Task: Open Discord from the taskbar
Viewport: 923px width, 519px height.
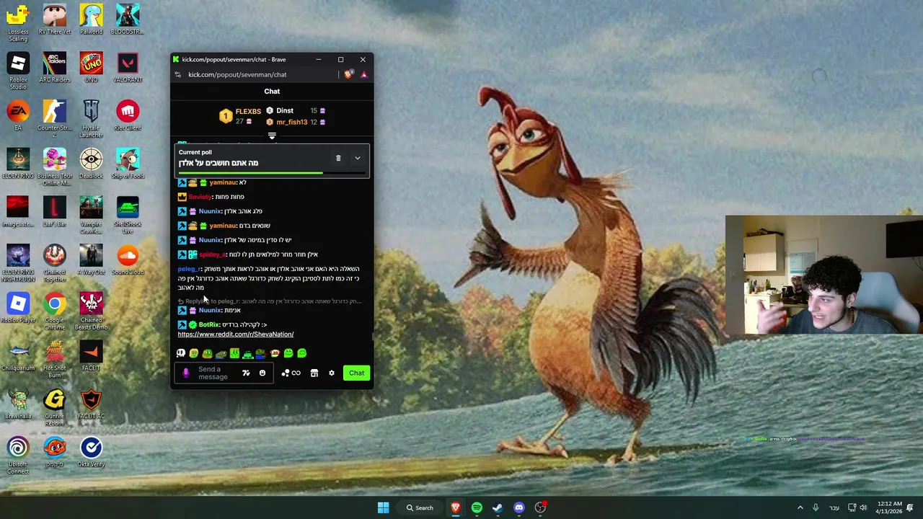Action: click(x=519, y=507)
